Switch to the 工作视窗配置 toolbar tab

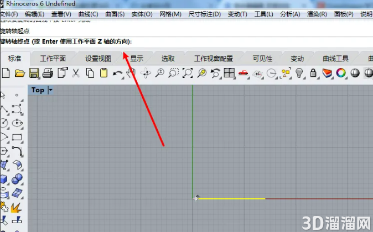tap(214, 59)
